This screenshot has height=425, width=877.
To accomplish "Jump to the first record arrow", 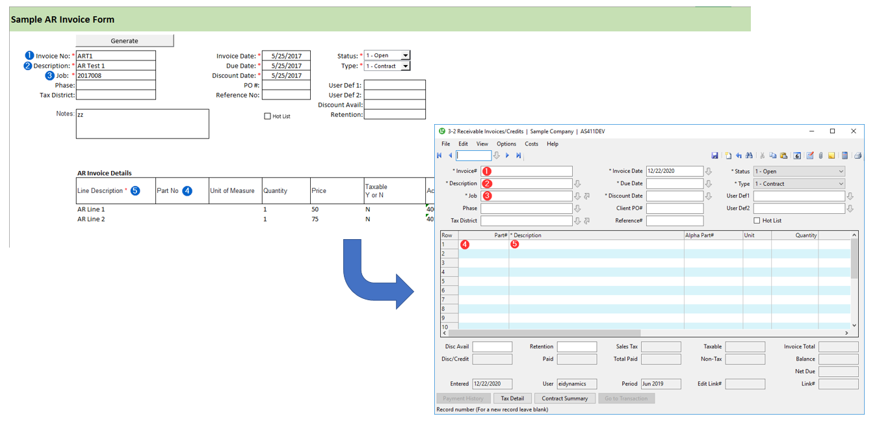I will click(440, 155).
